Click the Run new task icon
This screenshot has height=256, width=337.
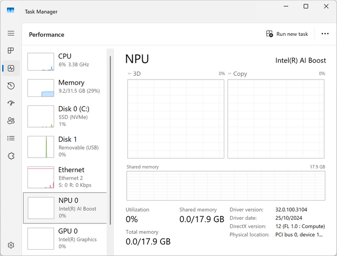pyautogui.click(x=270, y=34)
